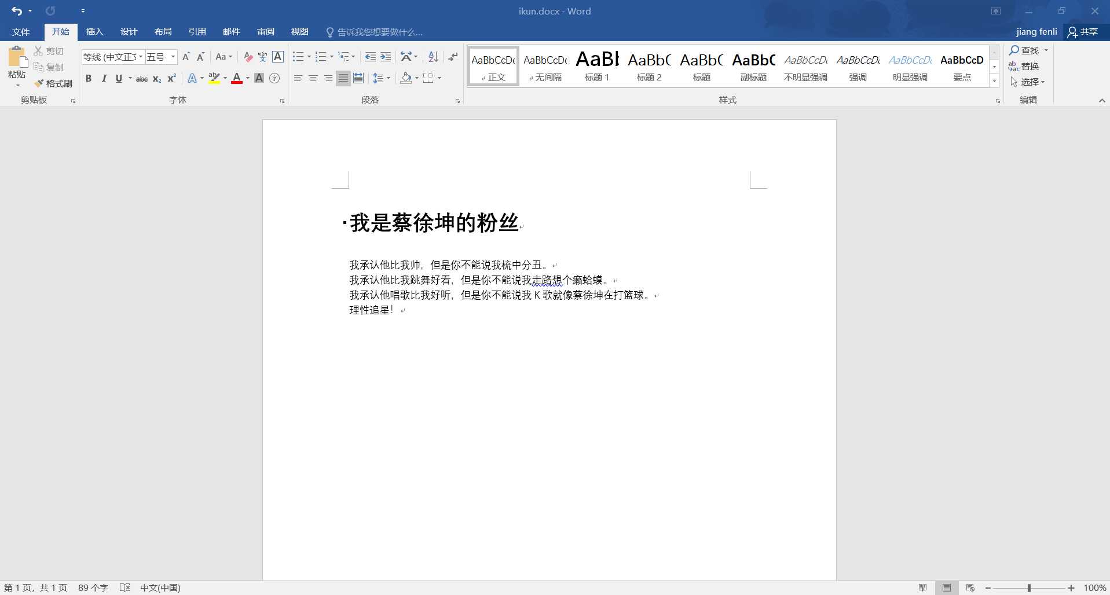Show paragraph marks with pilcrow icon
The image size is (1110, 595).
pyautogui.click(x=453, y=57)
